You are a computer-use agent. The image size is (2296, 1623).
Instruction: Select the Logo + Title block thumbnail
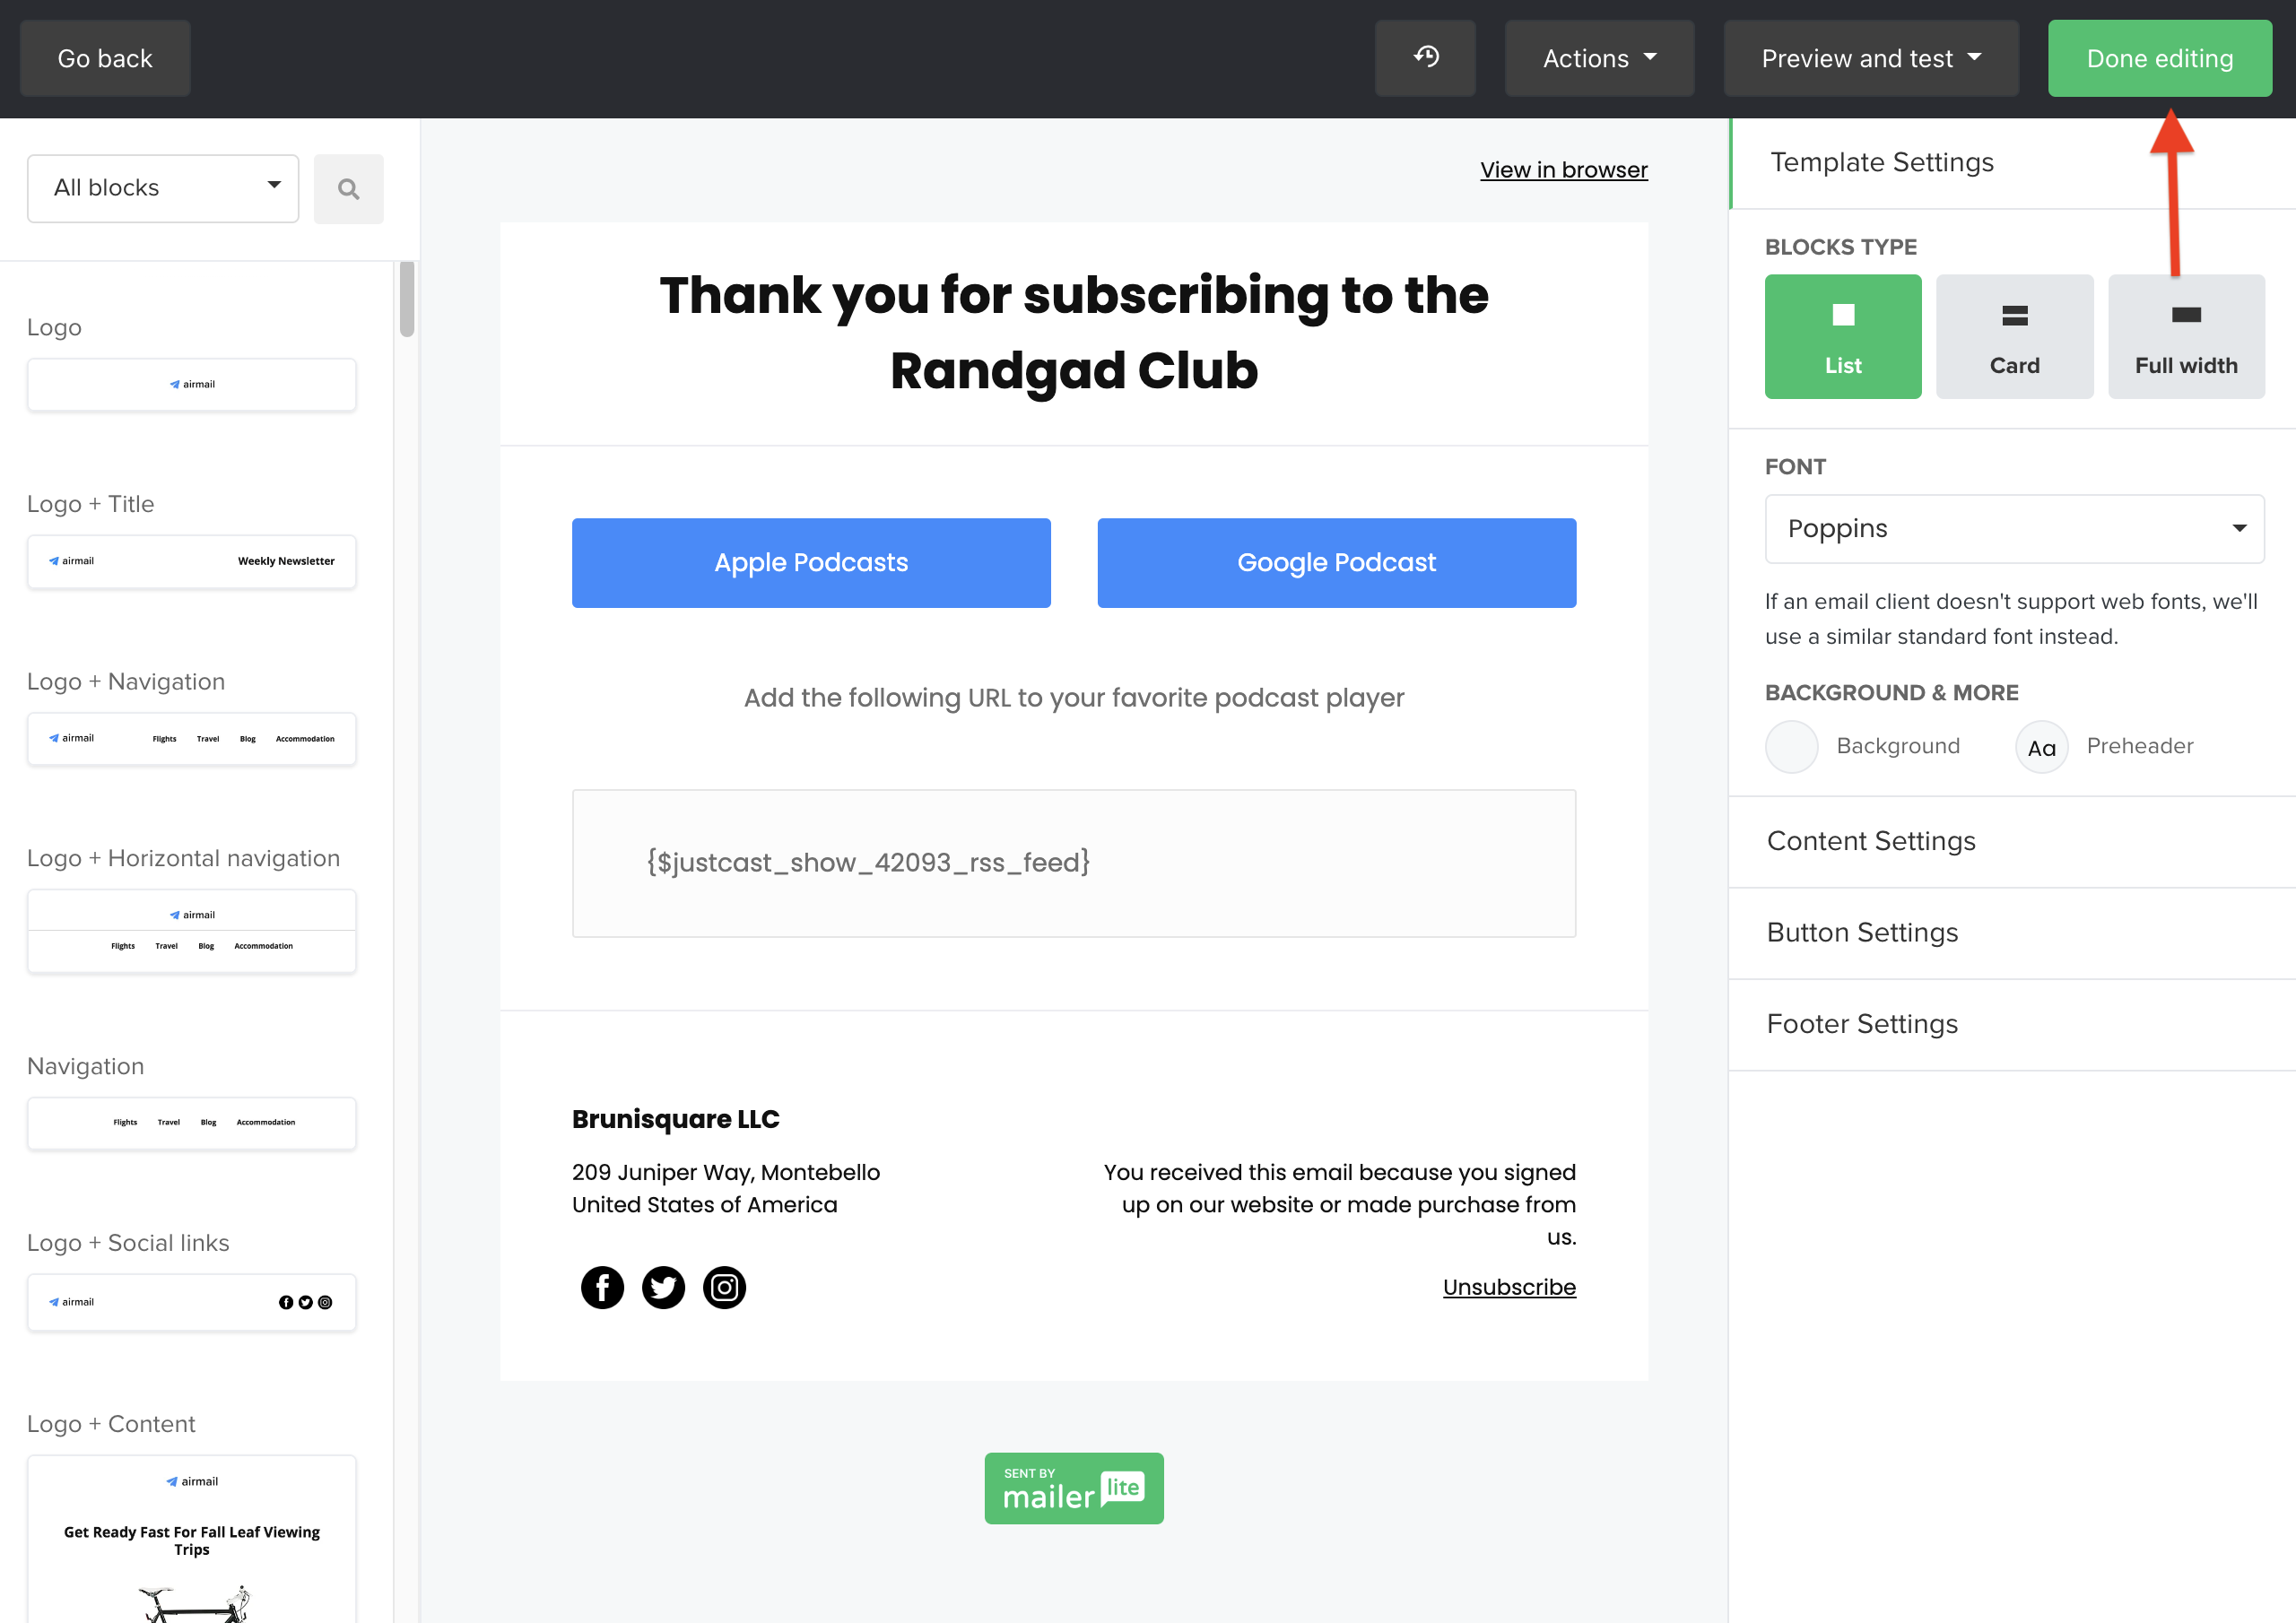(x=191, y=562)
